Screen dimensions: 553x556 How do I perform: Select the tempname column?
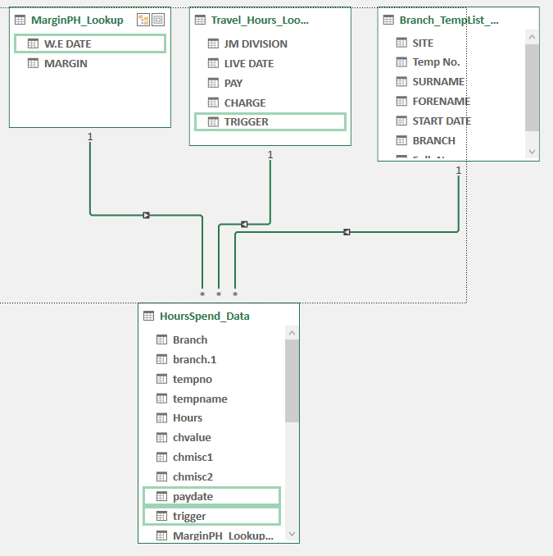212,399
